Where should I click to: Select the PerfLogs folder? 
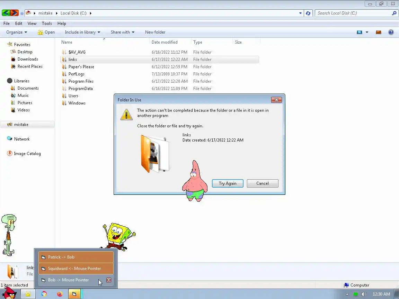[76, 74]
